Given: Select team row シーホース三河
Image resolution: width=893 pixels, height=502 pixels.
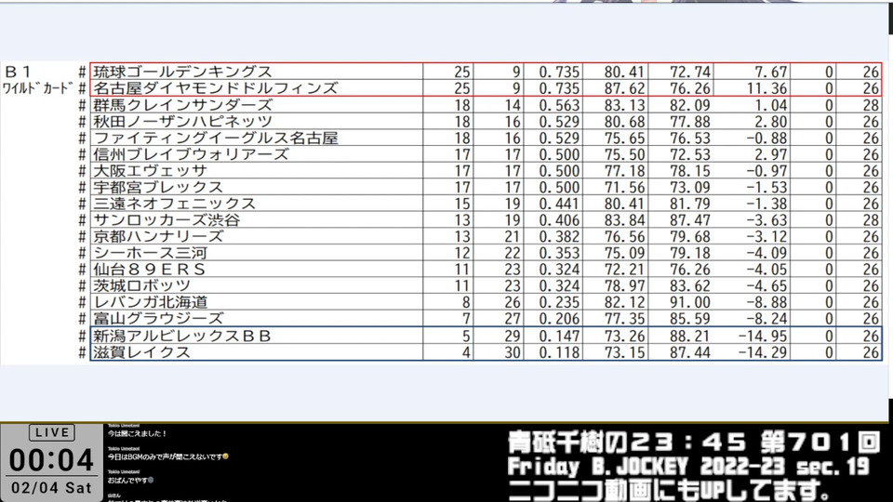Looking at the screenshot, I should [486, 253].
